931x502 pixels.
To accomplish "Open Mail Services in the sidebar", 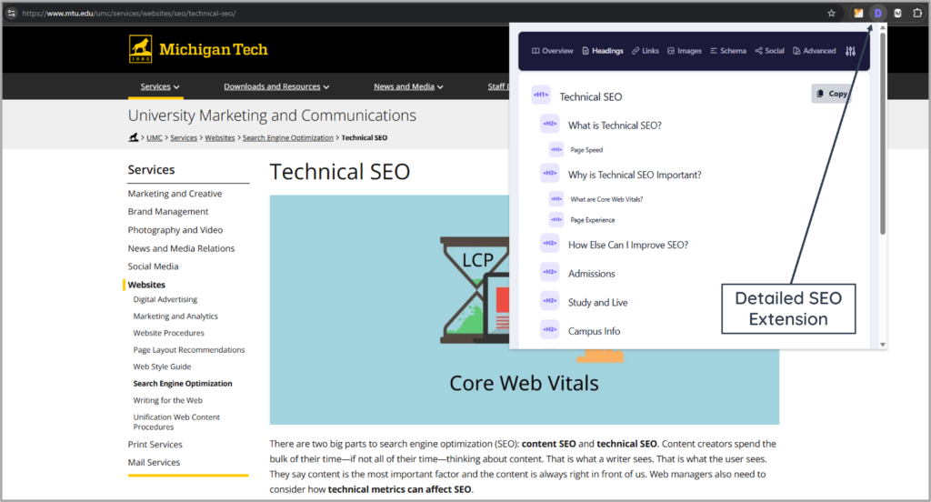I will point(154,462).
